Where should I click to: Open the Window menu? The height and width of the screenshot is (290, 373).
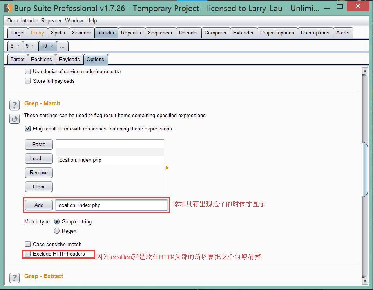74,21
